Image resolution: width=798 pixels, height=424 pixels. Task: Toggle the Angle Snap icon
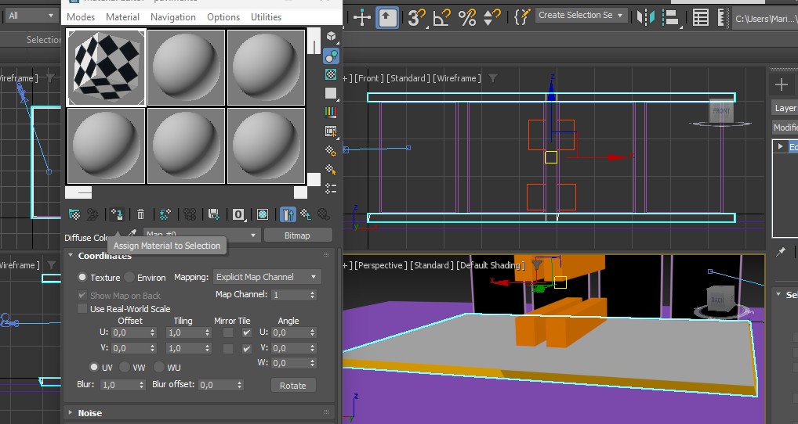442,16
